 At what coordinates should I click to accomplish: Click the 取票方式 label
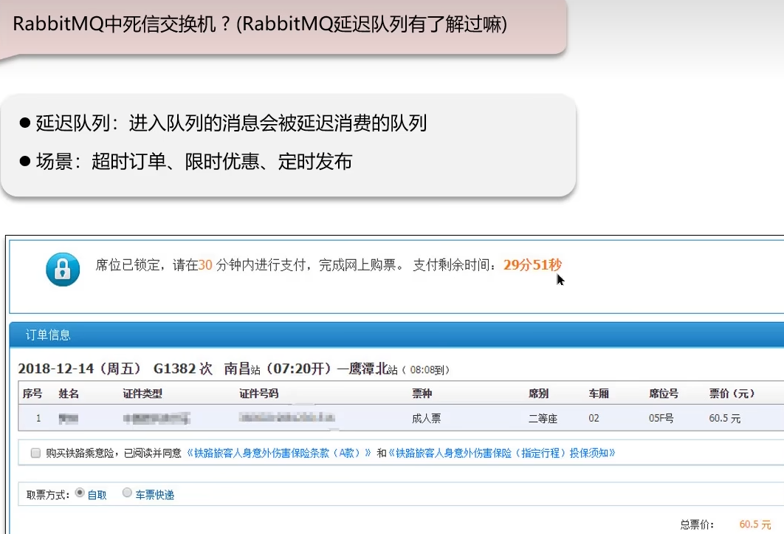click(x=47, y=495)
